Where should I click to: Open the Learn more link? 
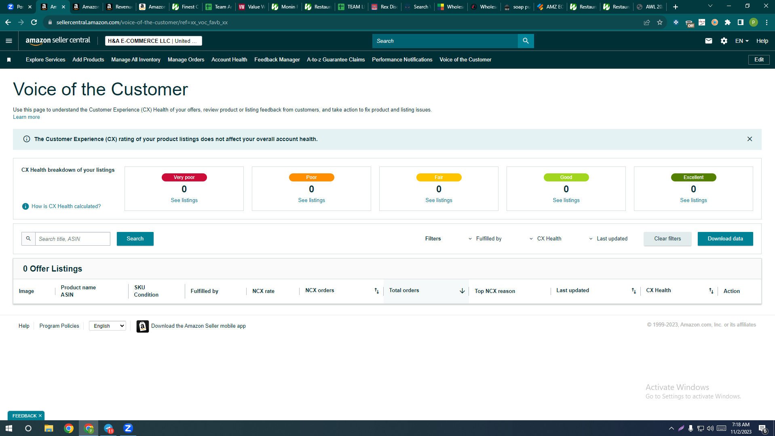click(x=26, y=117)
